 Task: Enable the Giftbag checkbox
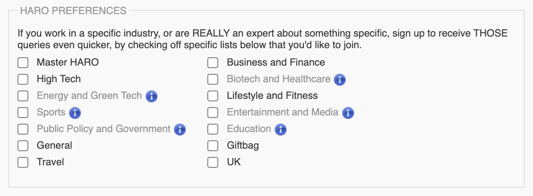point(213,146)
